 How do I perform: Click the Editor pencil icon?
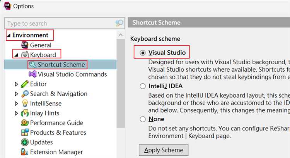click(25, 84)
